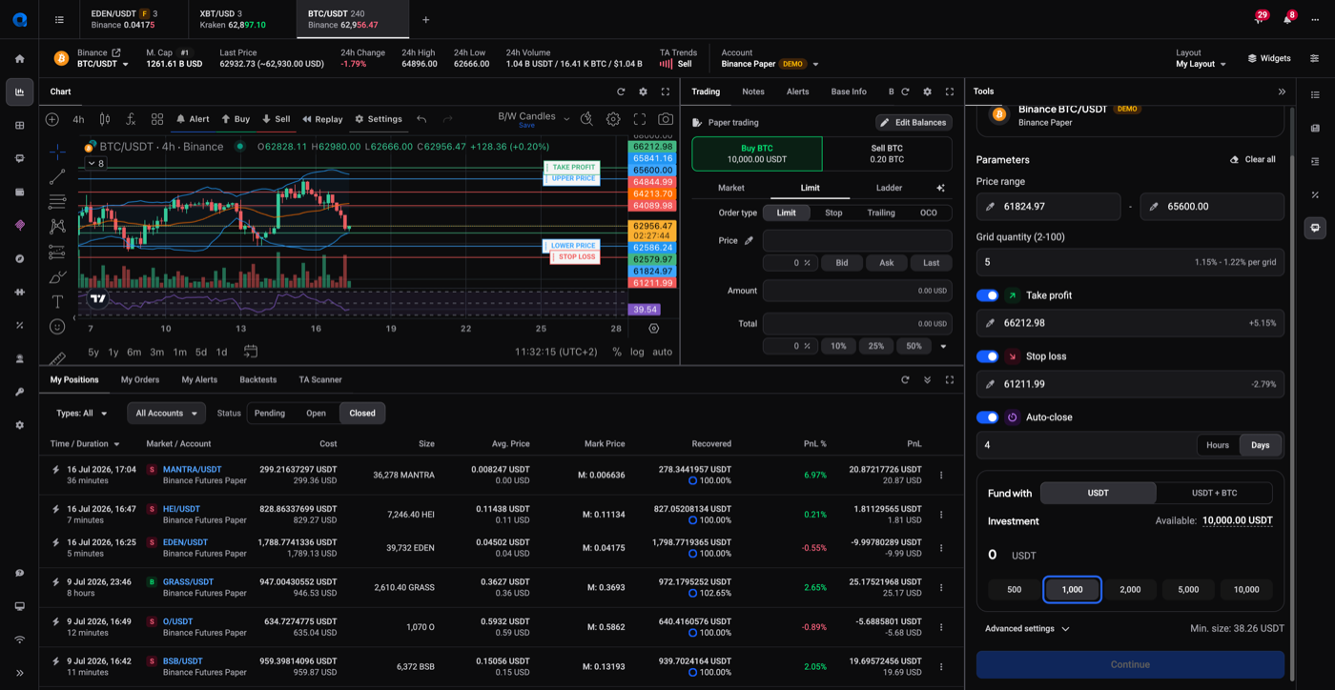Click the Edit Balances button

913,122
